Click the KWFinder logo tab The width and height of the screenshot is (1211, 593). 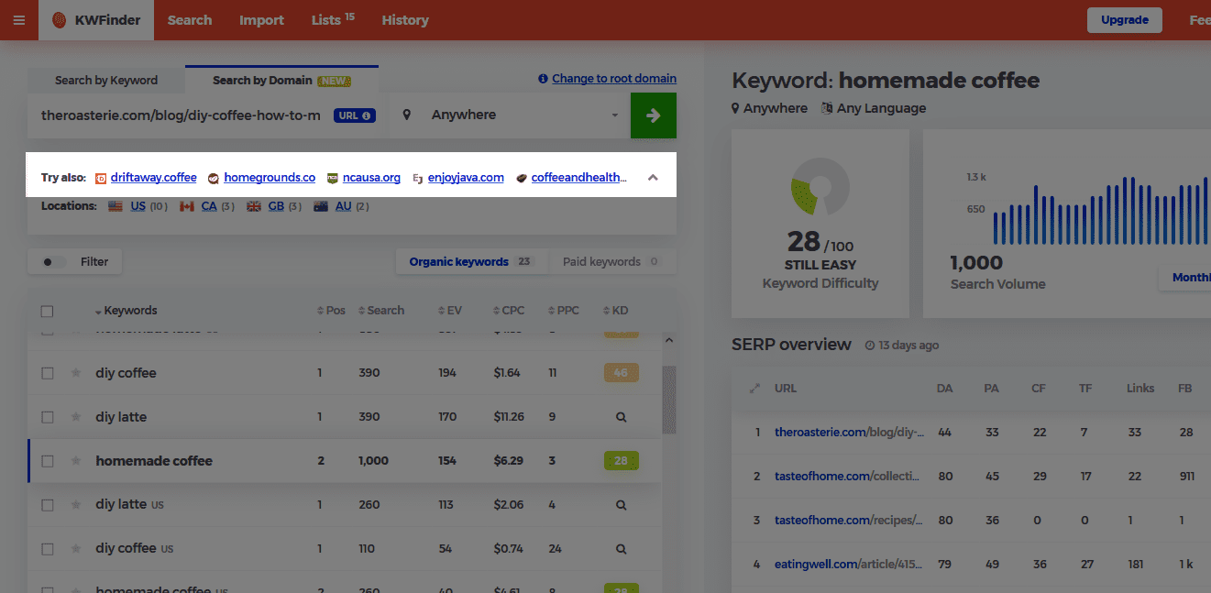coord(96,20)
